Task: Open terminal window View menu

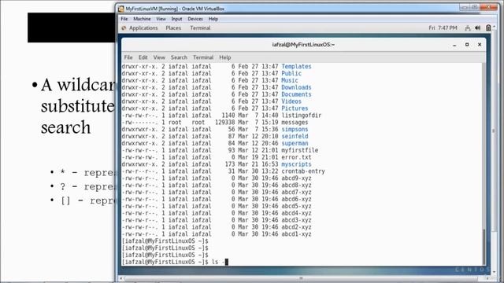Action: click(x=159, y=57)
